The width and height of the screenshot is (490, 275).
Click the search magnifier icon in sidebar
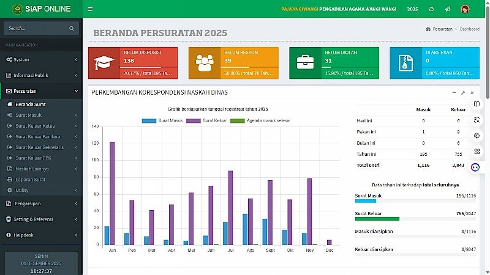coord(72,29)
